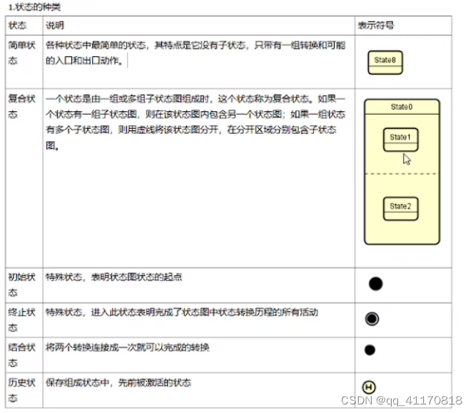Screen dimensions: 473x413
Task: Click the row label '复合状态'
Action: (21, 107)
